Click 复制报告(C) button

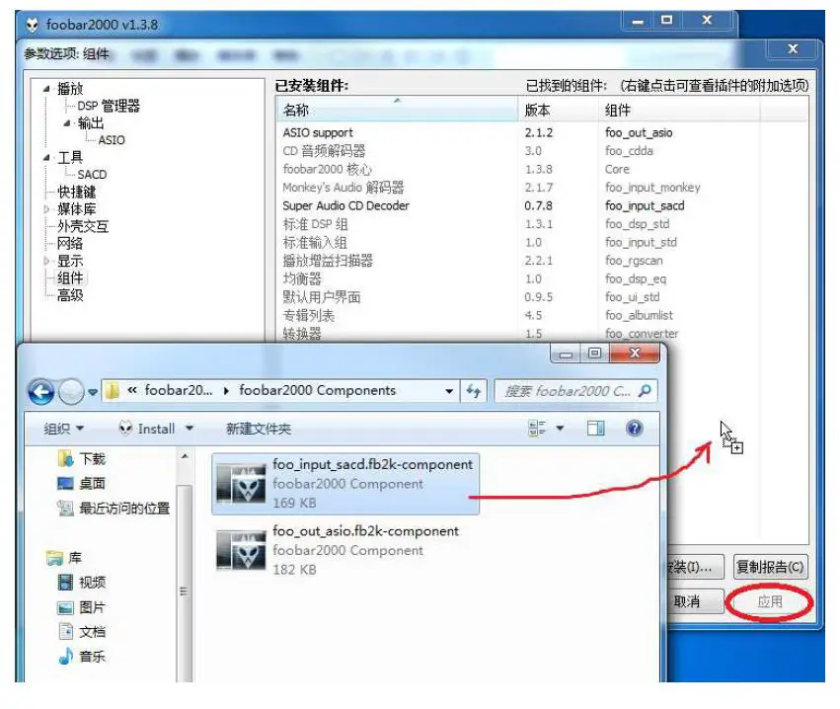(x=770, y=567)
